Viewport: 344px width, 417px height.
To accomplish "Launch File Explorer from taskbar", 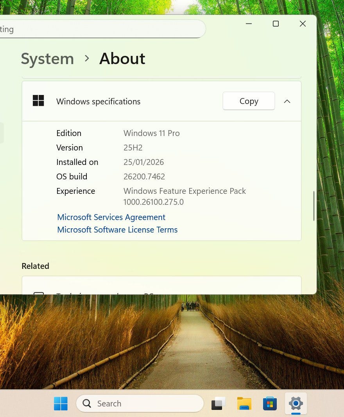I will pos(244,403).
